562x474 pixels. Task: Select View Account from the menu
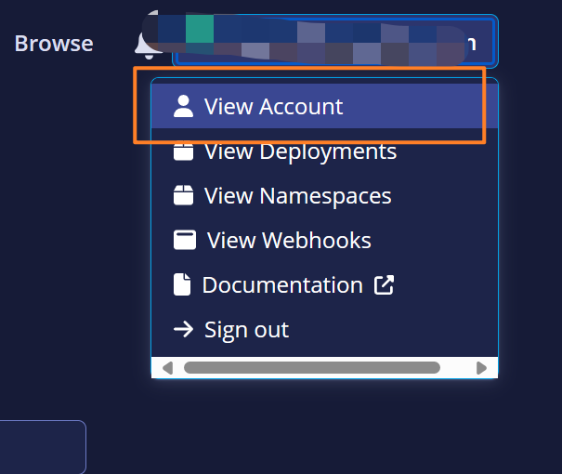[x=273, y=107]
